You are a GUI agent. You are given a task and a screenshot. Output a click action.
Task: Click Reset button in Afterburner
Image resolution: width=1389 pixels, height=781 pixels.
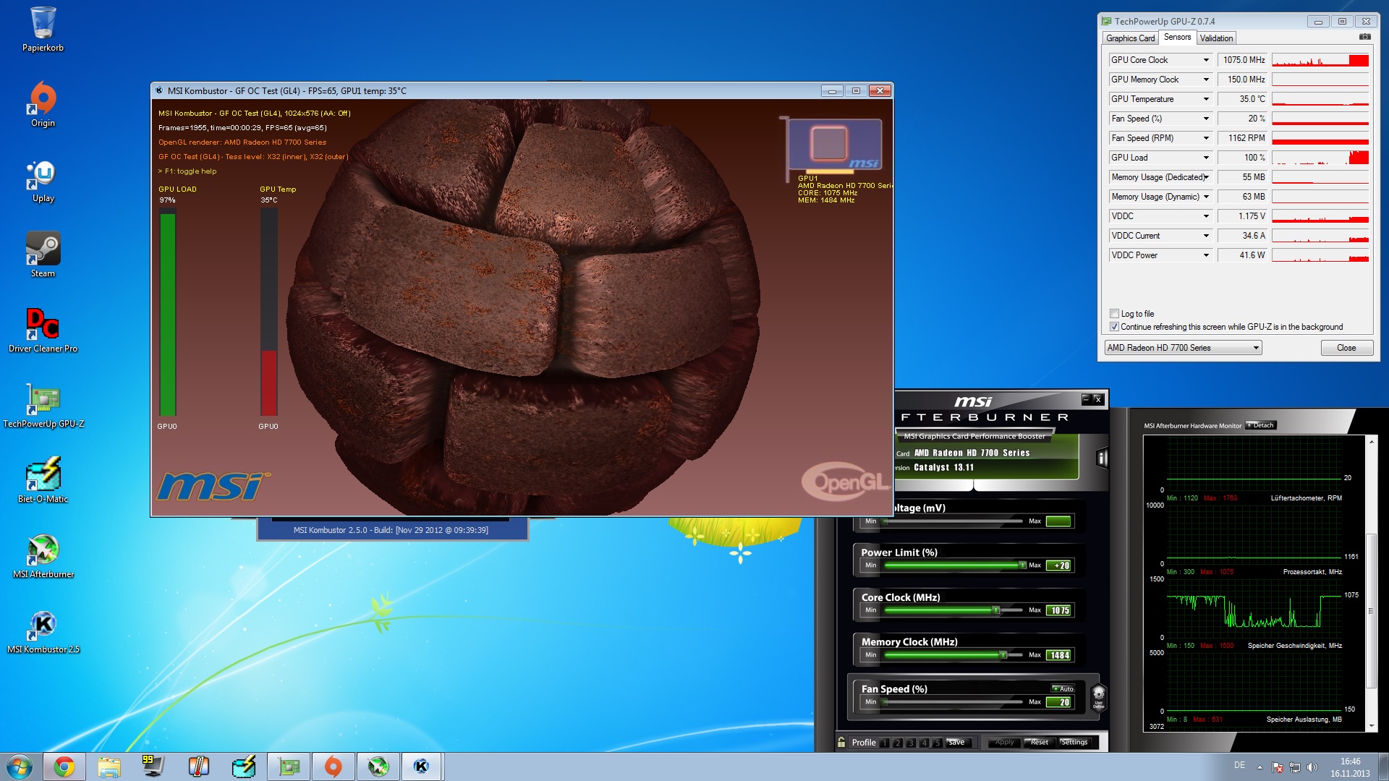[x=1039, y=743]
